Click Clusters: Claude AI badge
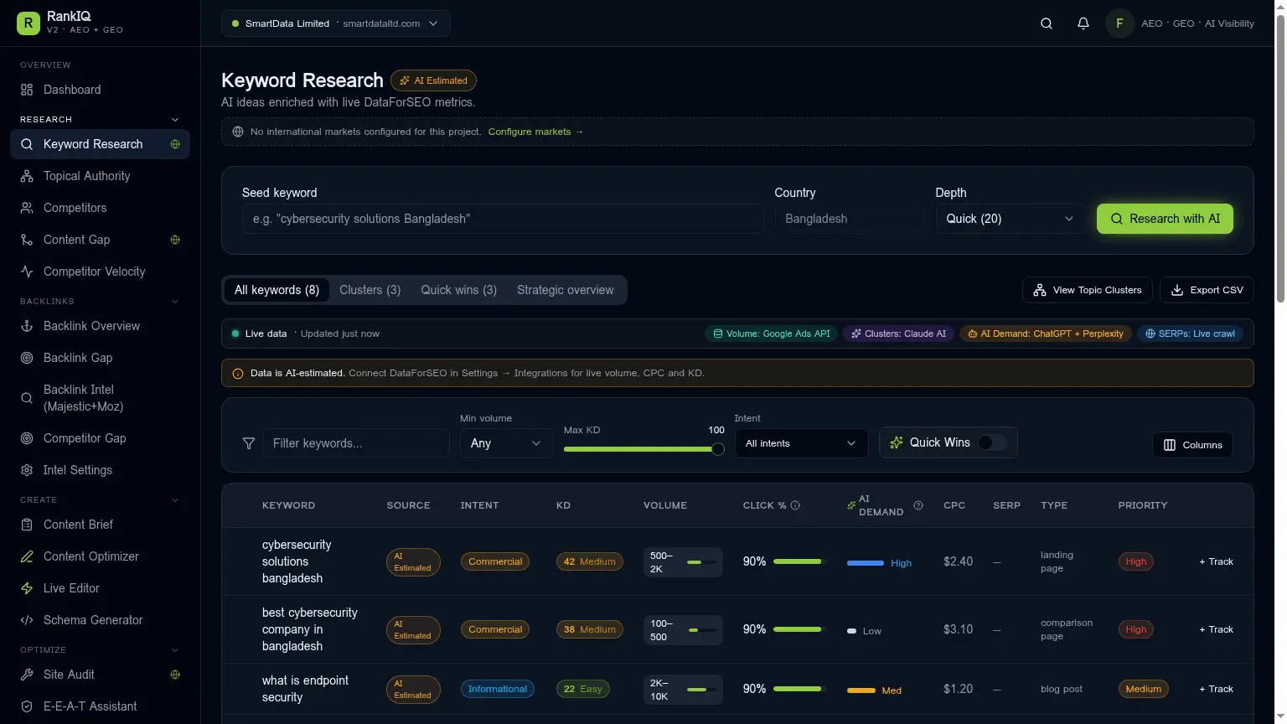 click(898, 334)
